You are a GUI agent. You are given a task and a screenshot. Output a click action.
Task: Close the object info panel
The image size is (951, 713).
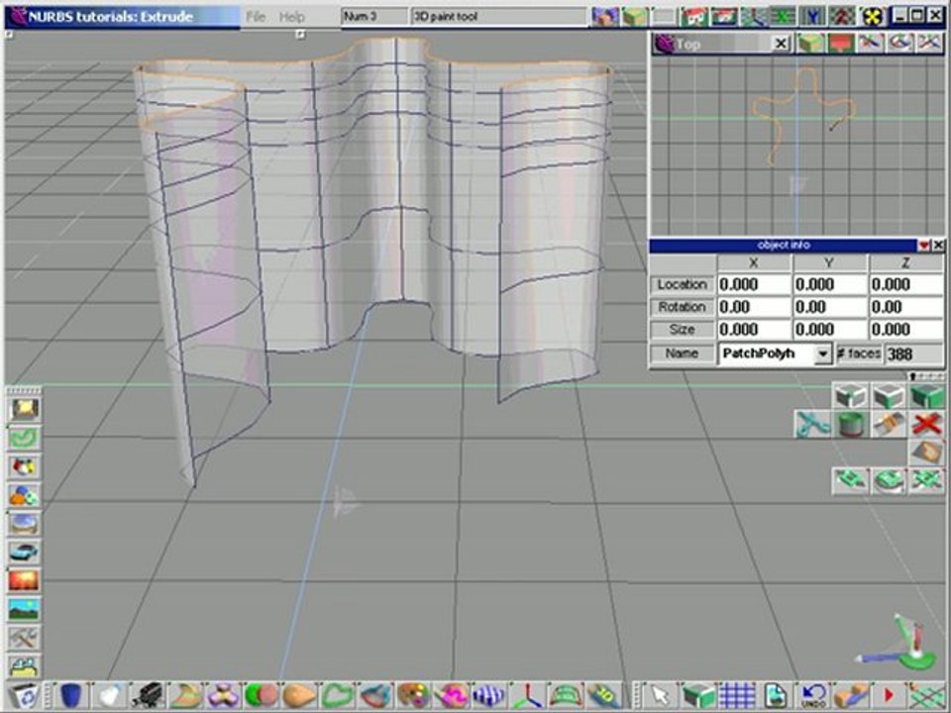(938, 245)
